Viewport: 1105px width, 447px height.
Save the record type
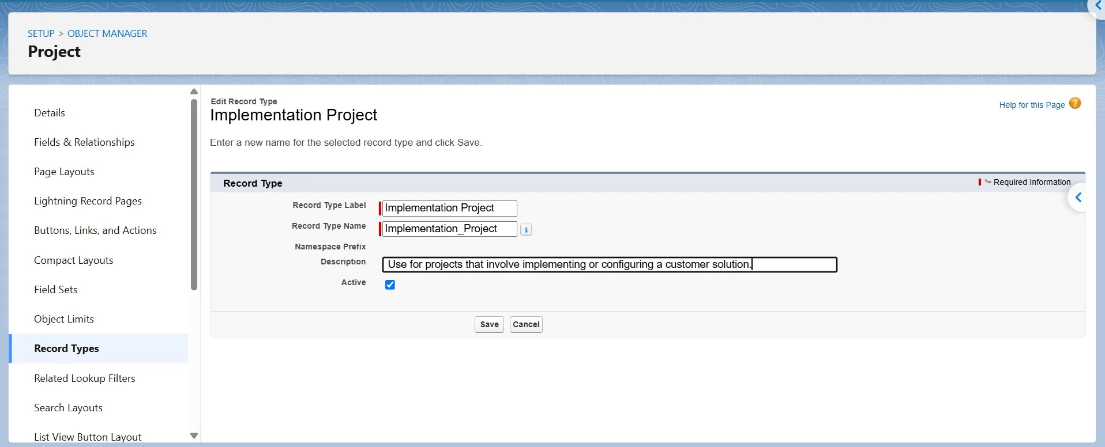click(x=489, y=324)
